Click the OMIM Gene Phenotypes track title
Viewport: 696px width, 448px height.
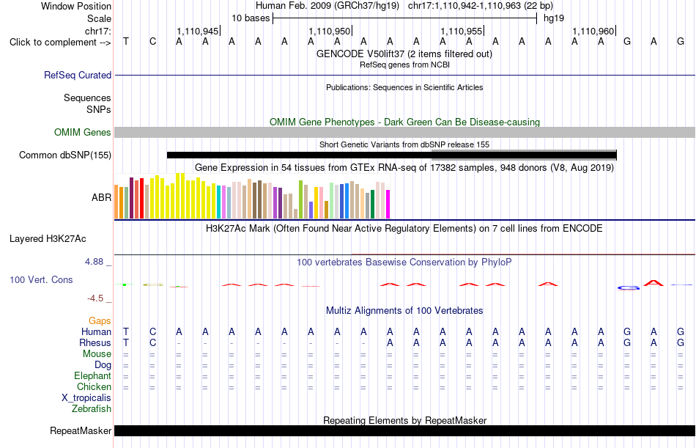[x=405, y=122]
